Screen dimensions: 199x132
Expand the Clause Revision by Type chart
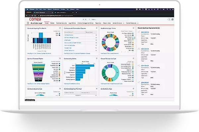coord(133,59)
